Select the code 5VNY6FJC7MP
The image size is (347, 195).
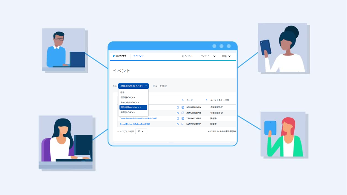tap(194, 124)
